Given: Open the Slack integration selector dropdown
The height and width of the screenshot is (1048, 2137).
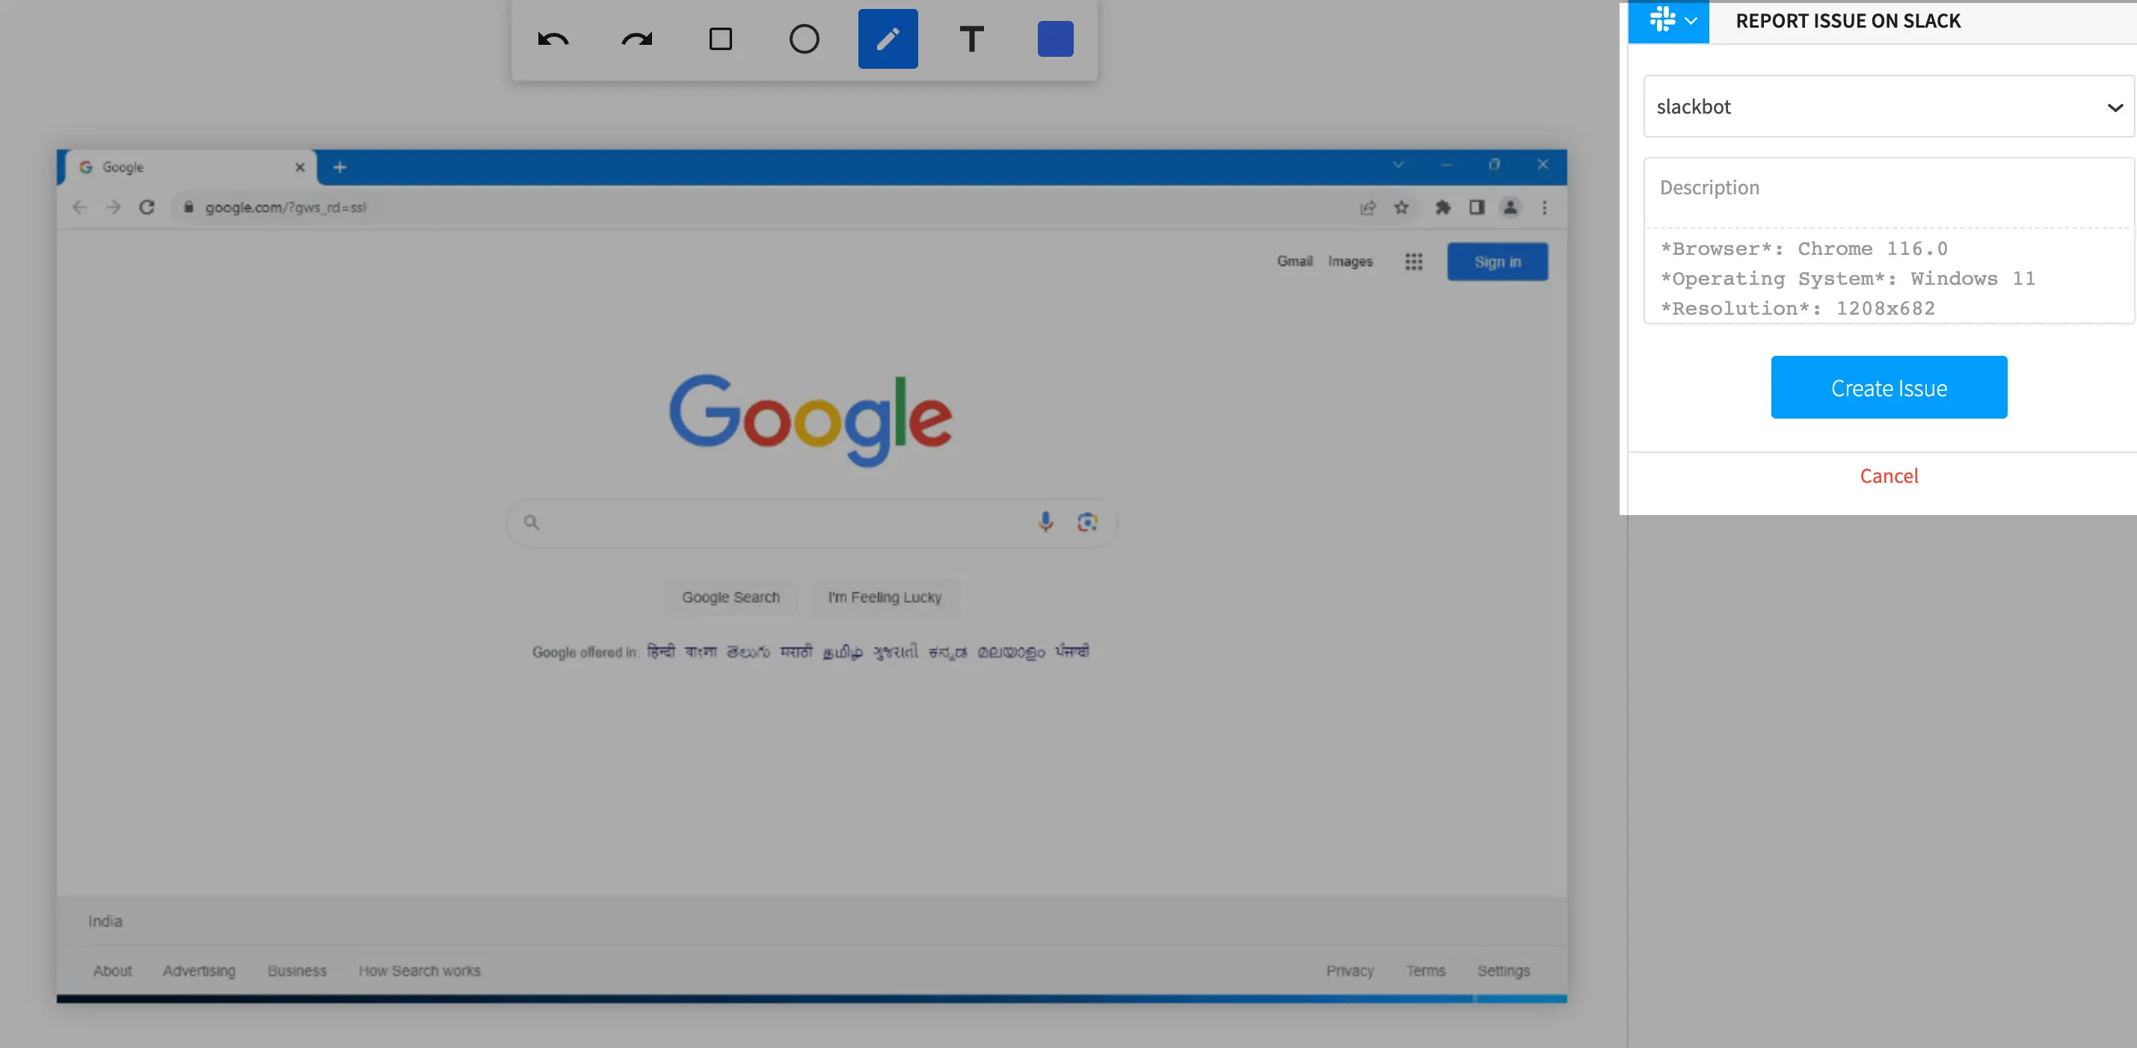Looking at the screenshot, I should (1668, 21).
